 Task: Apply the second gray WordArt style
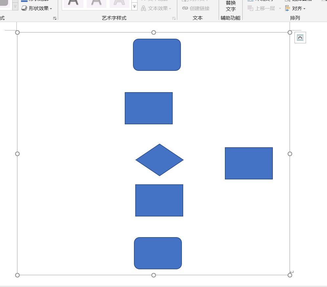click(96, 3)
